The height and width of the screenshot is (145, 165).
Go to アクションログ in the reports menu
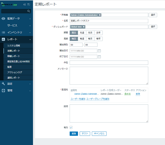[x=15, y=72]
